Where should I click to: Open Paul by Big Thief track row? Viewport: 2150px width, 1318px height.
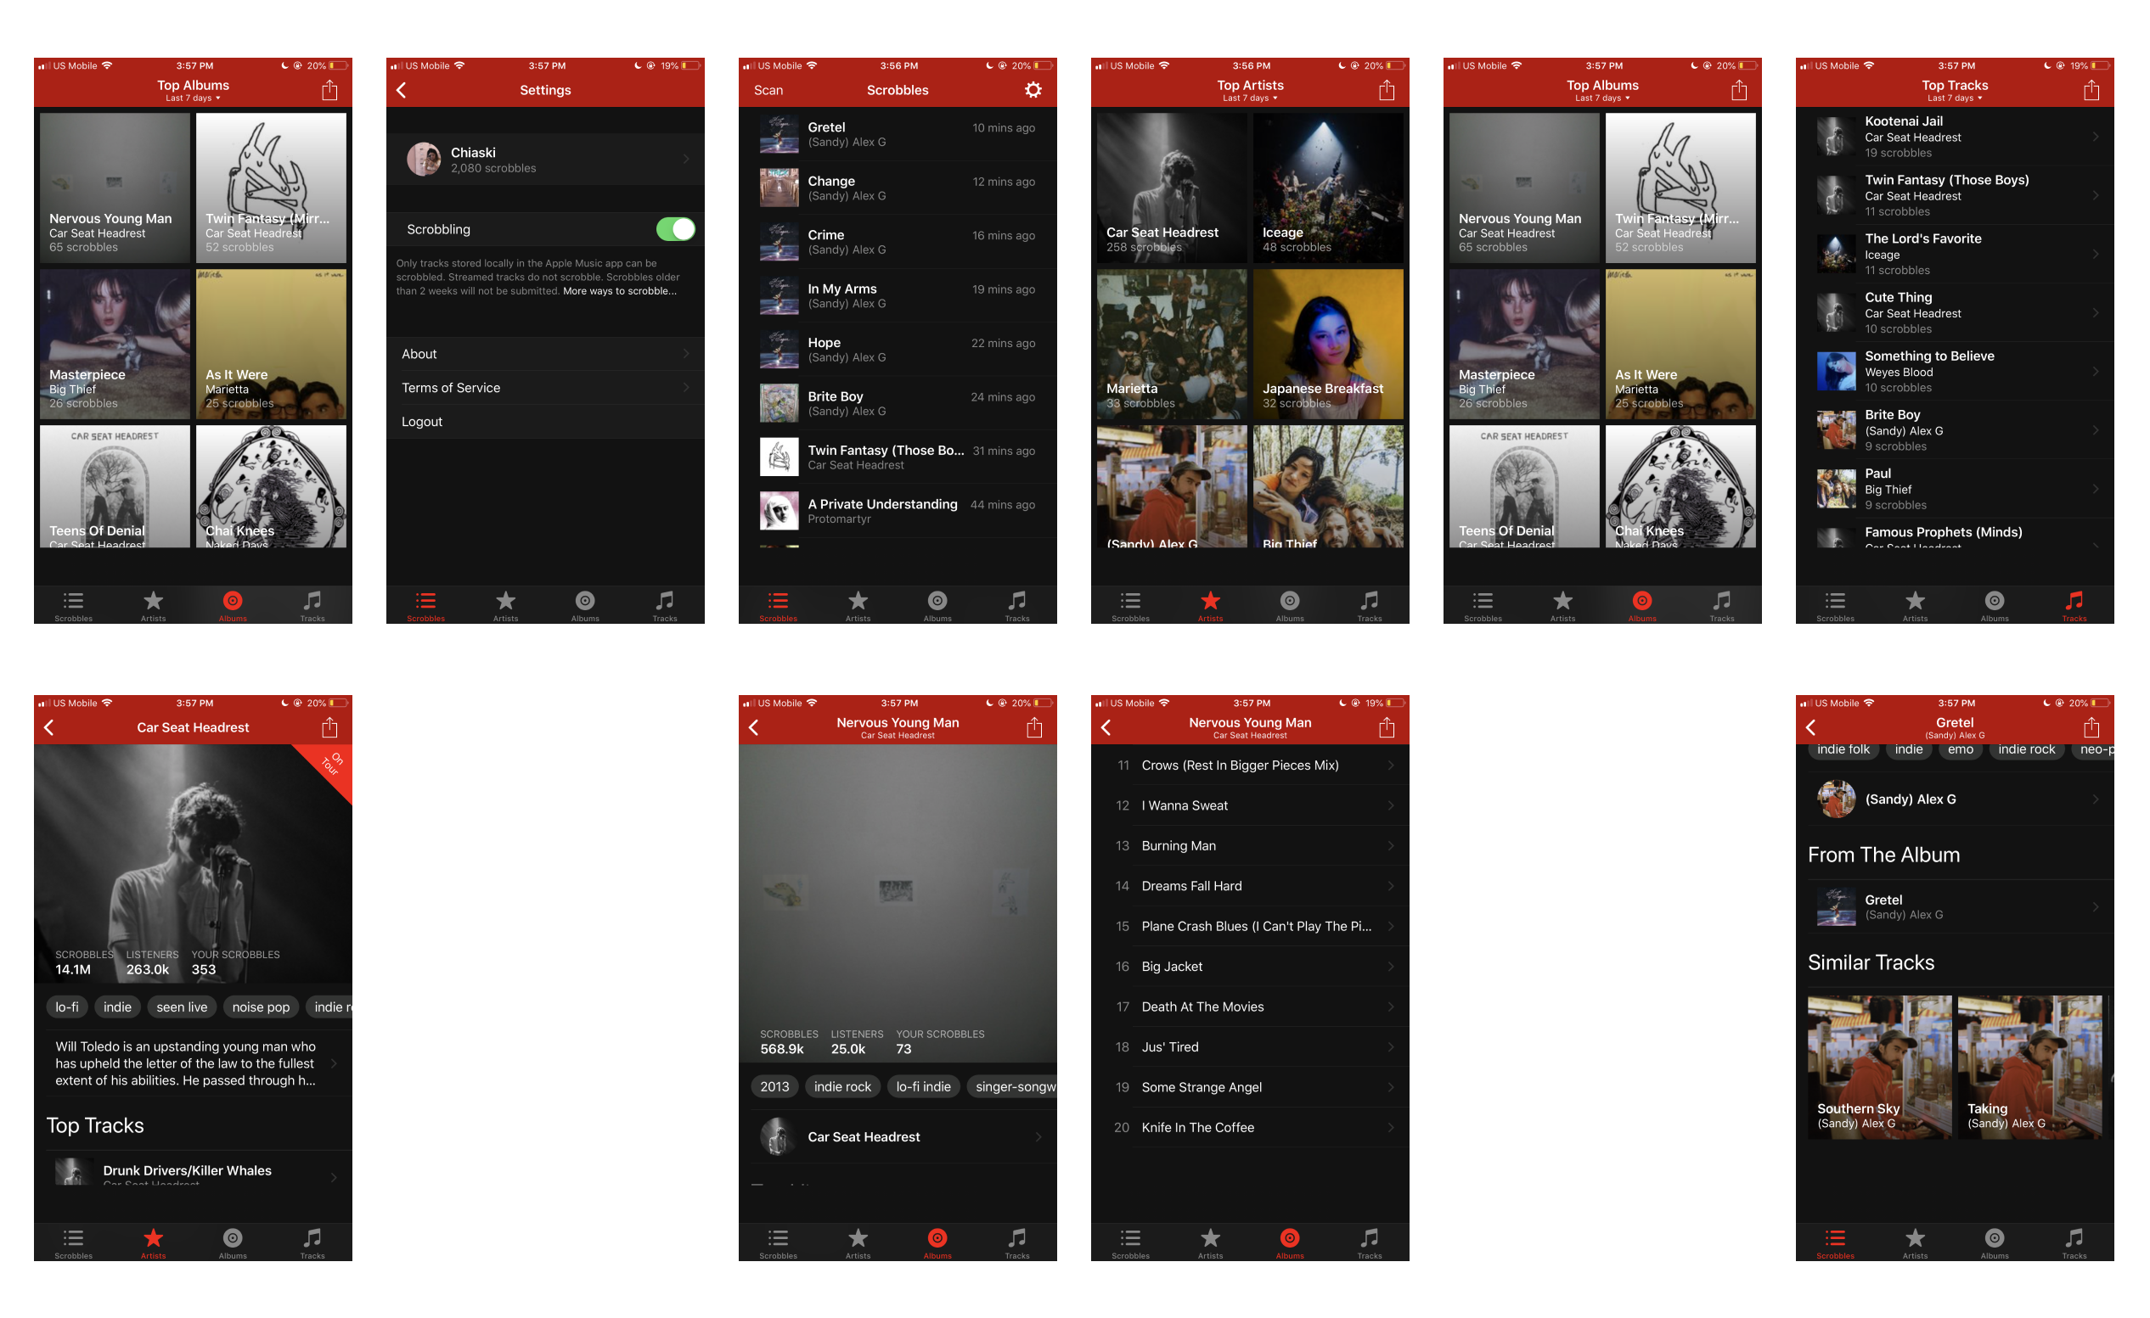click(1955, 489)
